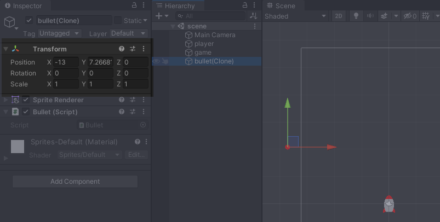Toggle the Static checkbox
This screenshot has height=222, width=440.
point(118,20)
